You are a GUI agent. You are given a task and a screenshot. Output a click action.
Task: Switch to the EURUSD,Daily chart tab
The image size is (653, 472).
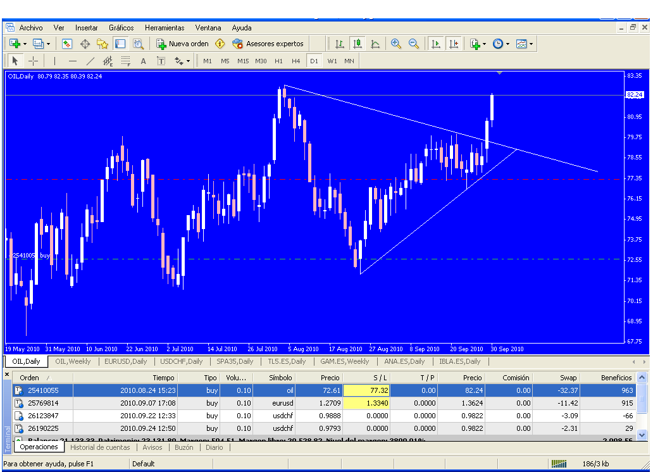[125, 361]
